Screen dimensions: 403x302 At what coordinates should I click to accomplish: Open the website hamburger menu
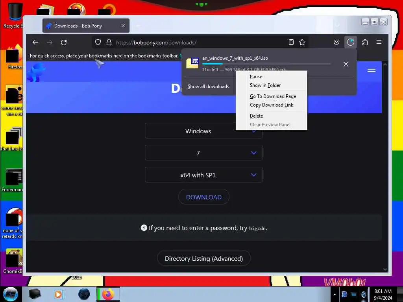[x=372, y=70]
